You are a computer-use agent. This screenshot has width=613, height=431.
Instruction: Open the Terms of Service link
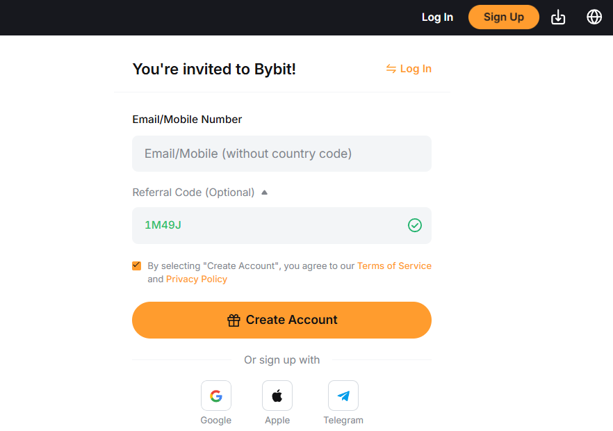[394, 266]
